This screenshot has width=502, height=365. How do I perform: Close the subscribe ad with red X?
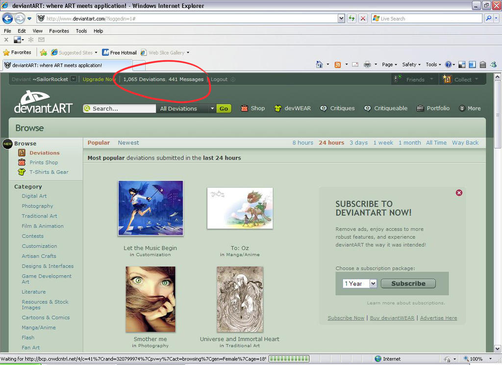point(459,193)
